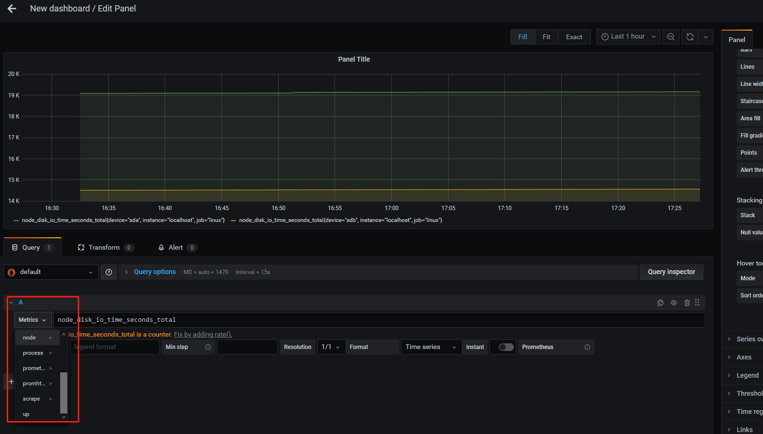This screenshot has width=763, height=434.
Task: Duplicate query A with the copy icon
Action: (x=660, y=303)
